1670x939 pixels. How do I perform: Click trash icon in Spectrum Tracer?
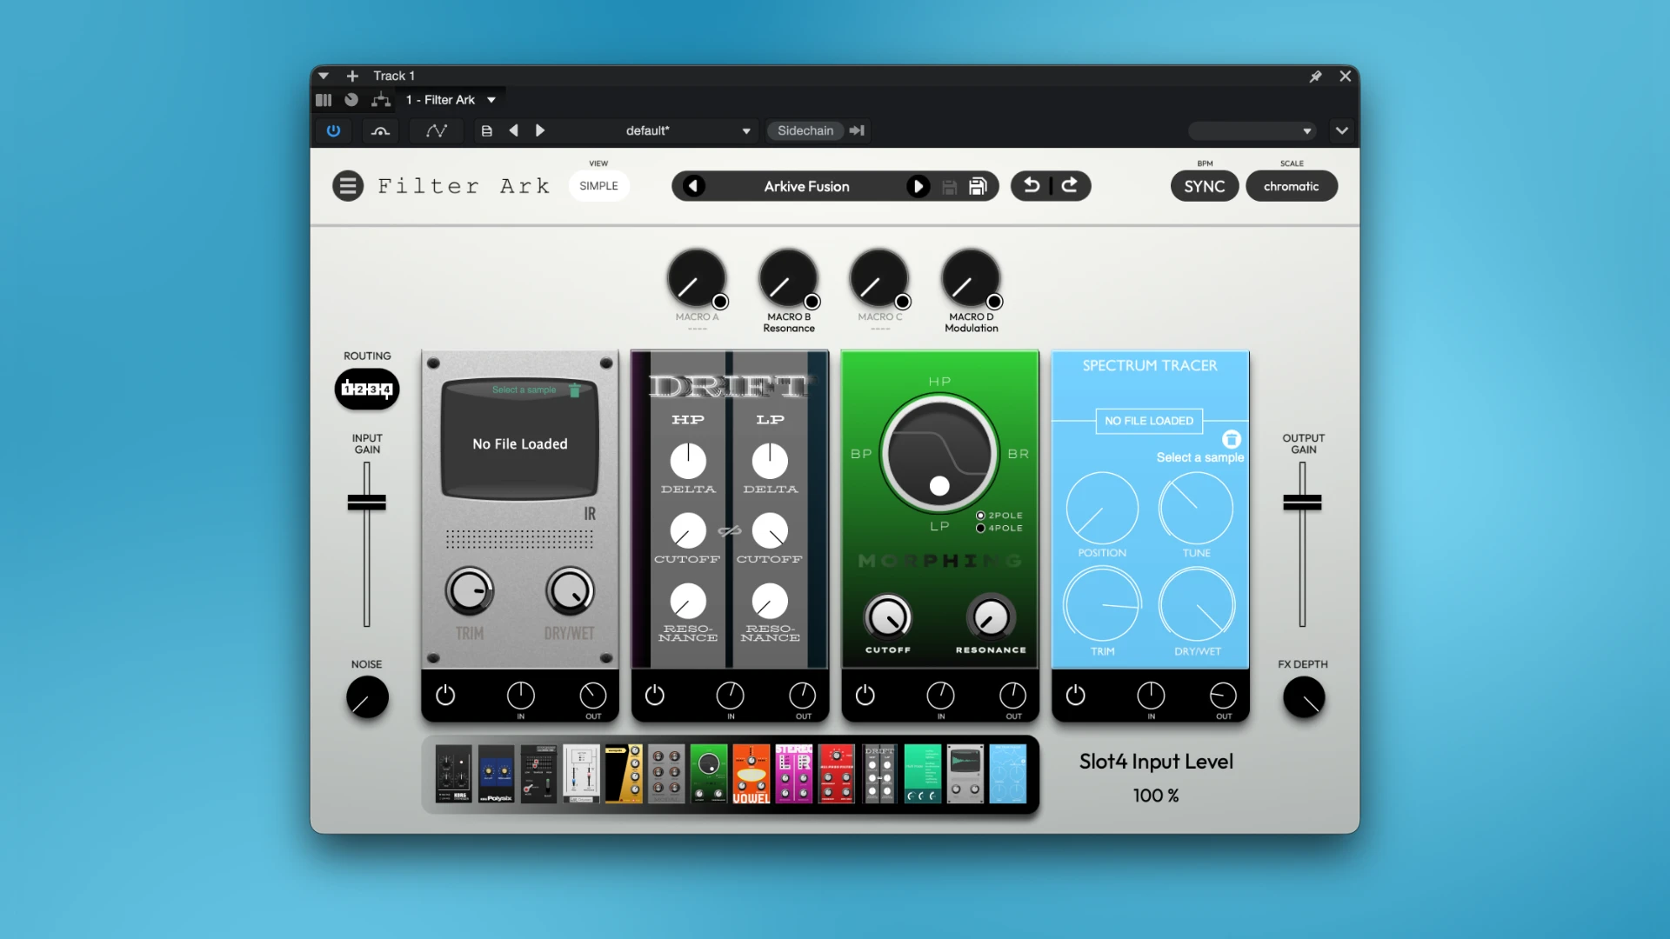(x=1232, y=439)
